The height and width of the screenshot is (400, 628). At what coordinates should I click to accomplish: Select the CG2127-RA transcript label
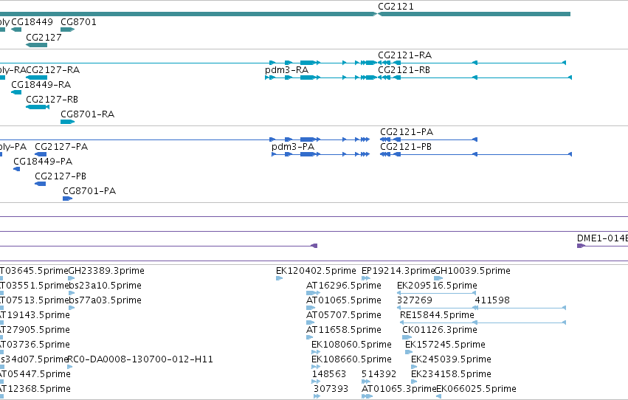pyautogui.click(x=53, y=69)
